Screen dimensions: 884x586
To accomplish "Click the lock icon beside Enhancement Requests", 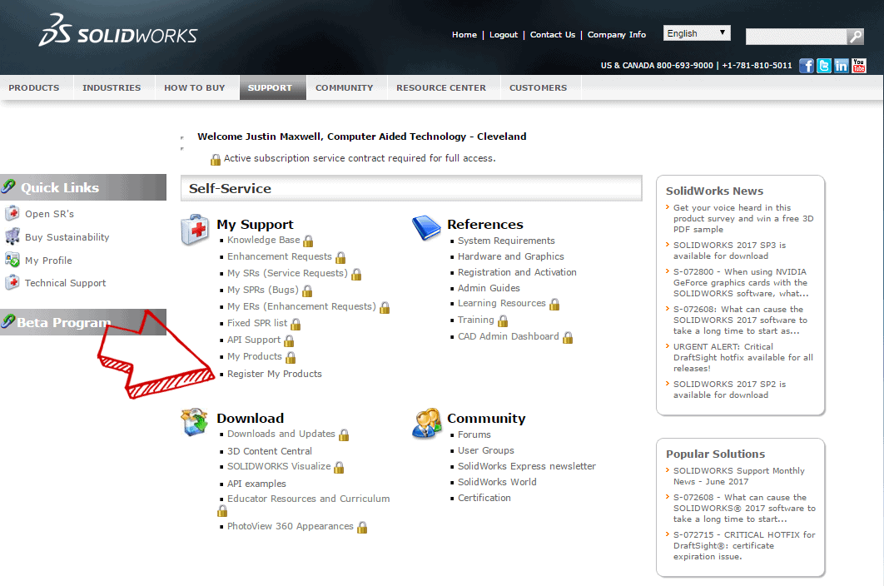I will 340,258.
